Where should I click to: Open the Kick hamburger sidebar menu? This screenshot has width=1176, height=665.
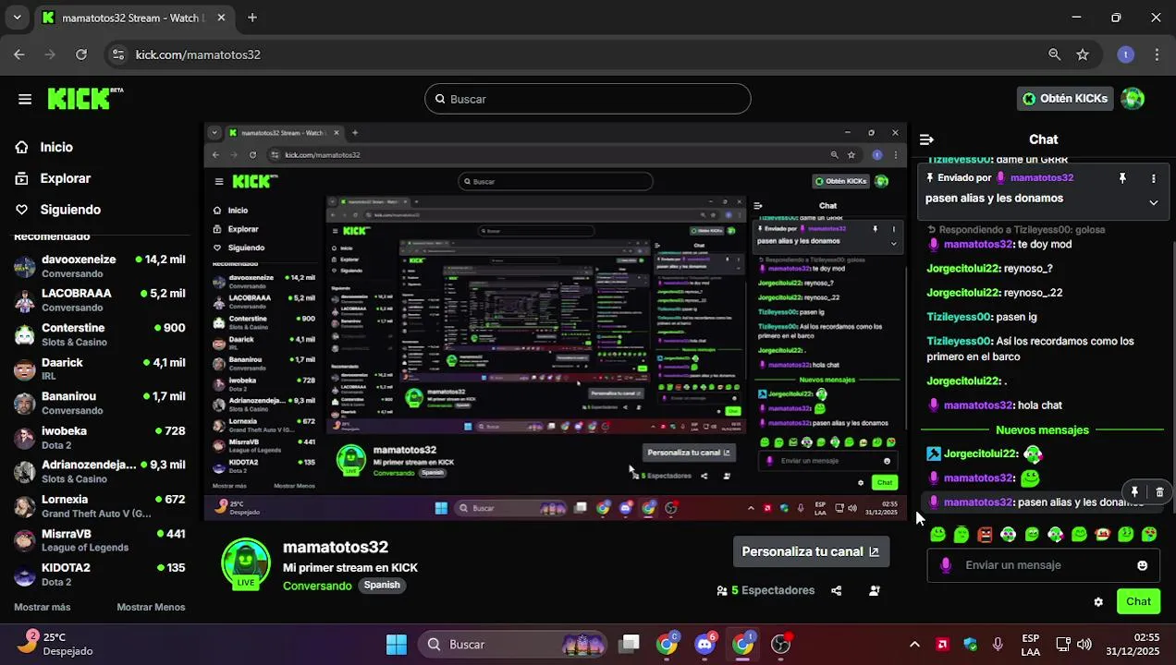point(25,99)
